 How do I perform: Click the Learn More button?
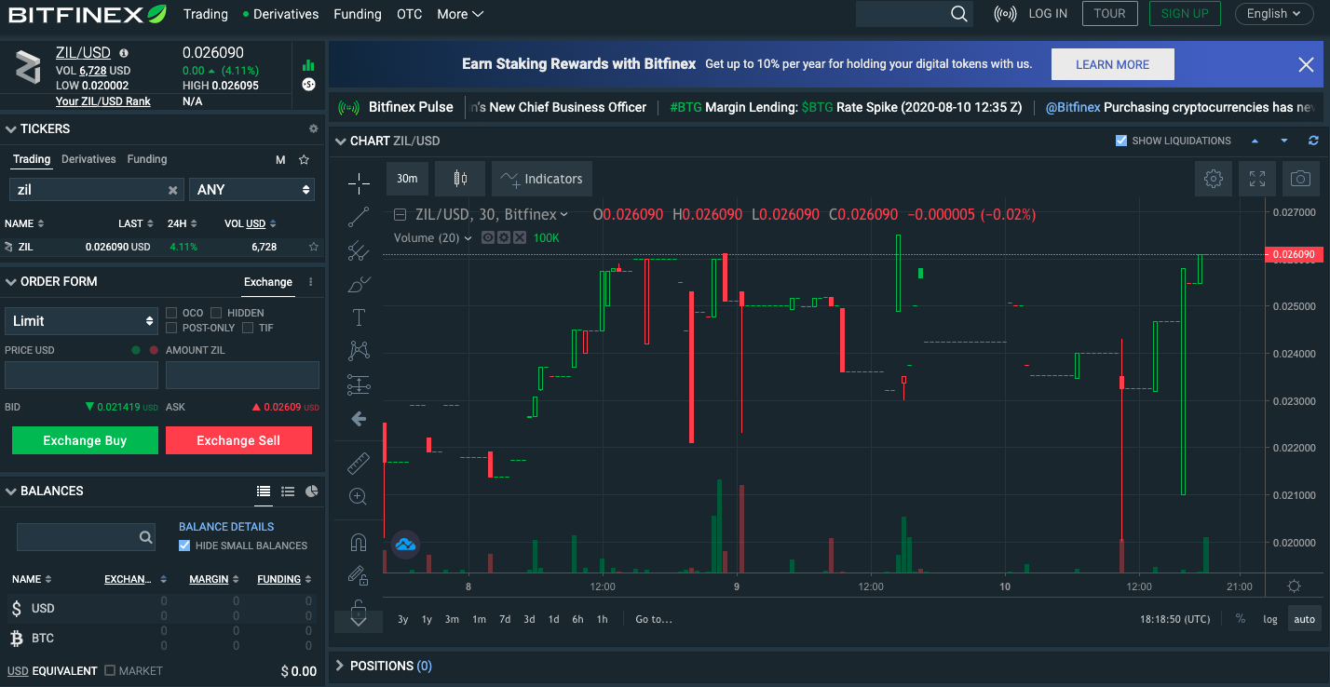[1113, 64]
